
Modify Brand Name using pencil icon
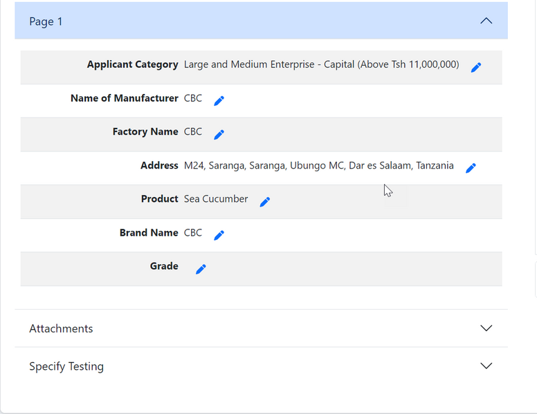[219, 235]
